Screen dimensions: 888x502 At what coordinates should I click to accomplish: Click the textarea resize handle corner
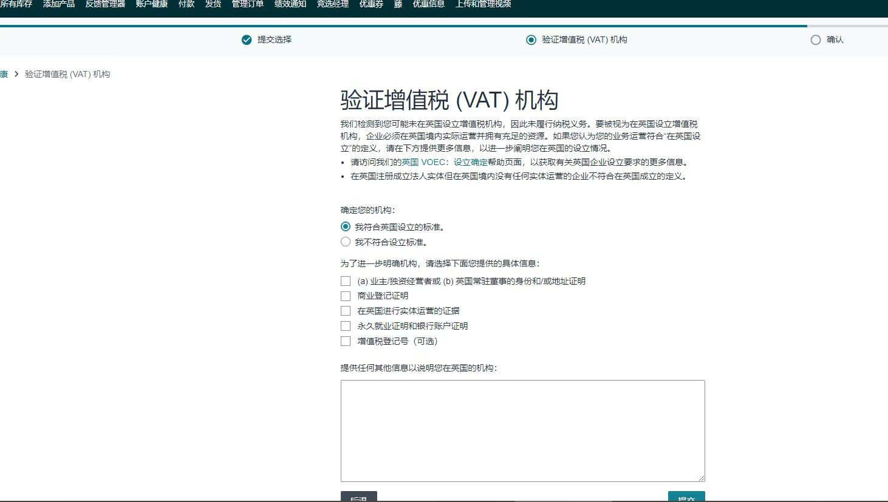[x=701, y=478]
